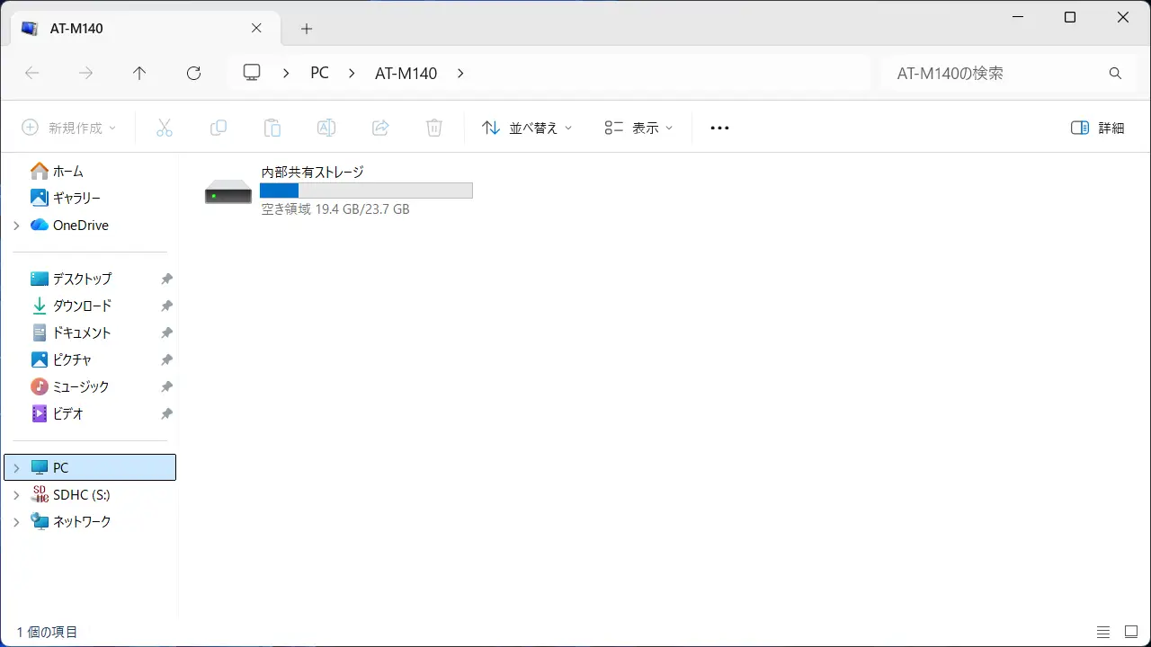Open the 表示 view dropdown

click(x=638, y=128)
